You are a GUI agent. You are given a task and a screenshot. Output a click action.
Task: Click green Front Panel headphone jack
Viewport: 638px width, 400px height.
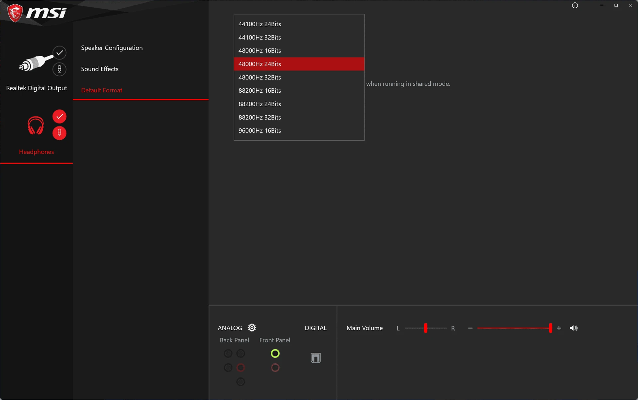pos(275,353)
